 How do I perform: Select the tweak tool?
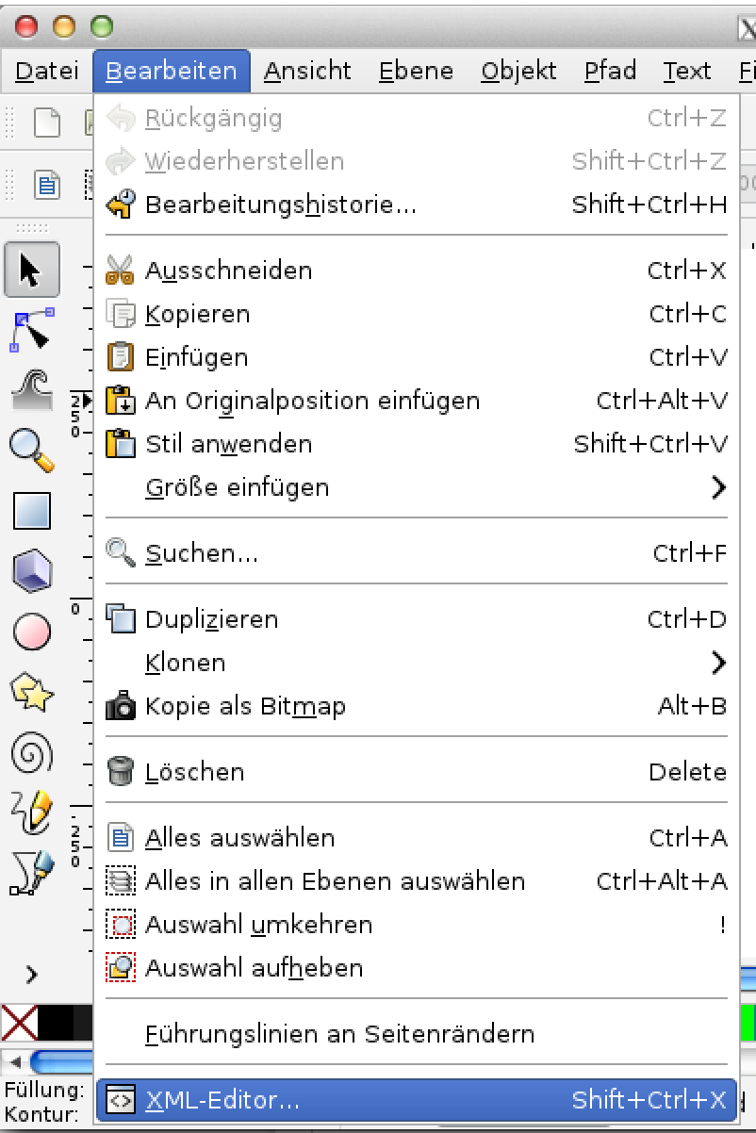[x=31, y=390]
